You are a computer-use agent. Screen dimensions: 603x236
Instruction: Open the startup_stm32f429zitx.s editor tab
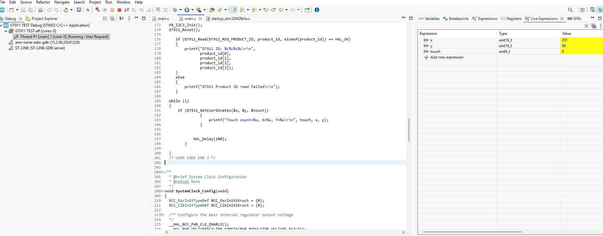[228, 19]
